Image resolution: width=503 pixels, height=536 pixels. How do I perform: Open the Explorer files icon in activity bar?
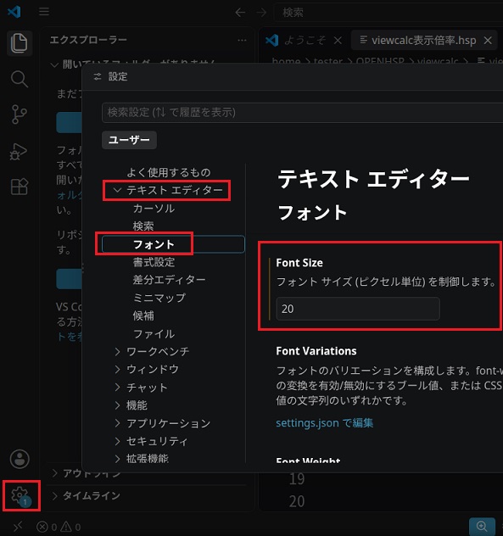20,43
